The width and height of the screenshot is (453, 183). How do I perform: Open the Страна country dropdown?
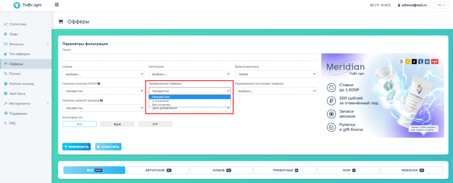[x=102, y=74]
